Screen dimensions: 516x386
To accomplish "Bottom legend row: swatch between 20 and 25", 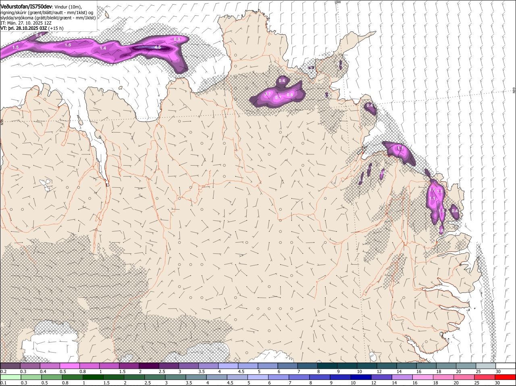I will tap(464, 377).
